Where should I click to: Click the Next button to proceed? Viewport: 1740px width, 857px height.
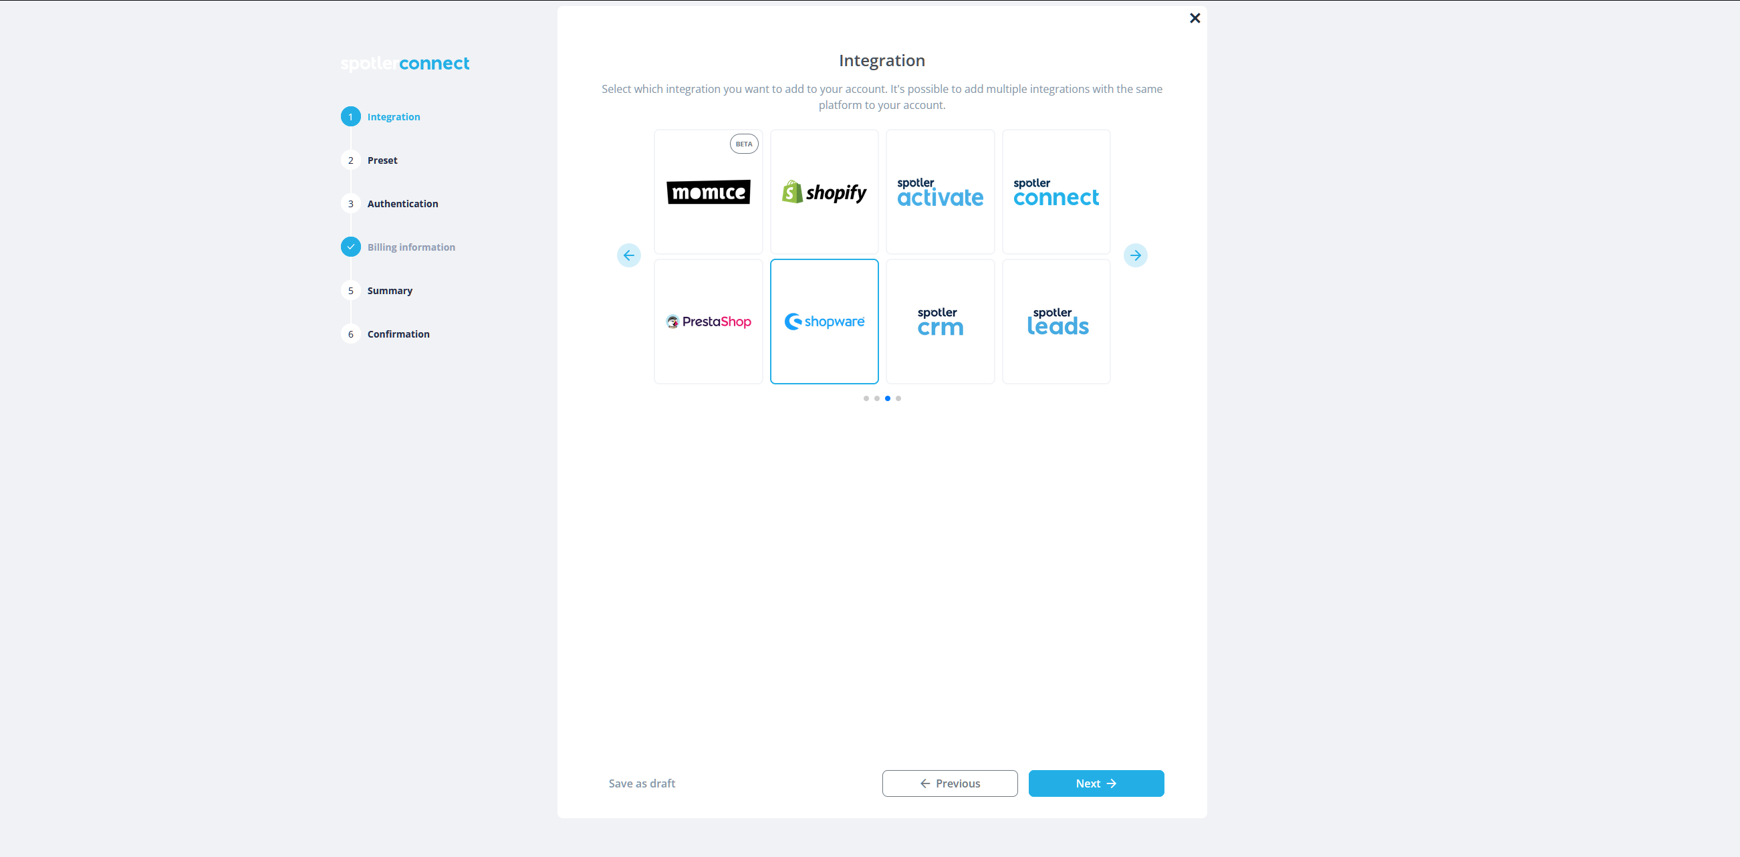tap(1096, 783)
